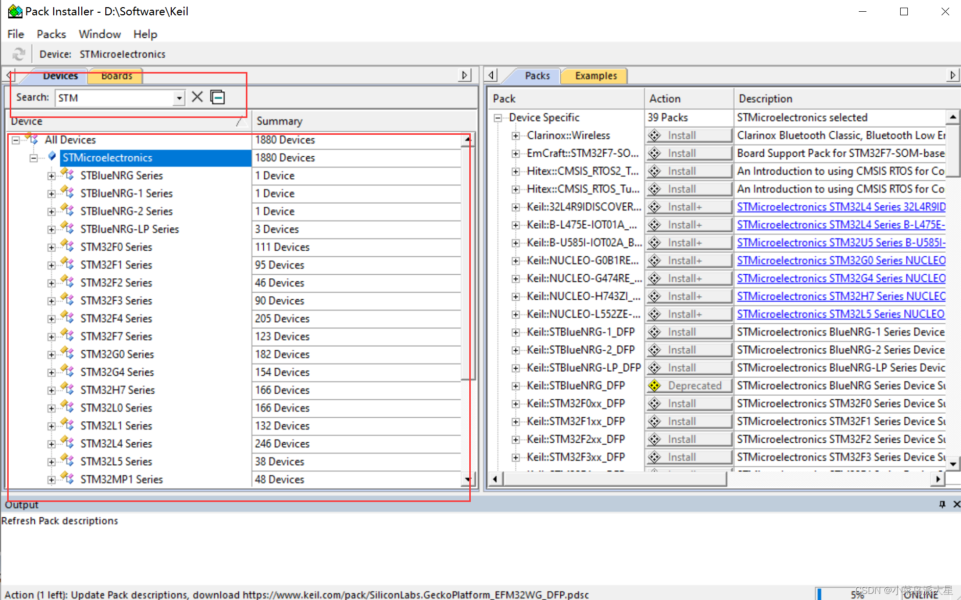Click the STM32MP1 Series device family icon
The image size is (961, 600).
click(x=67, y=479)
